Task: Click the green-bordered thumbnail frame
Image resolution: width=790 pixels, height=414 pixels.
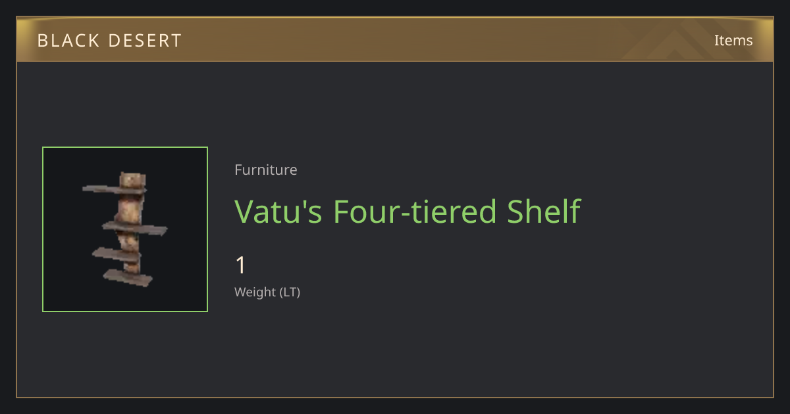Action: click(x=125, y=229)
